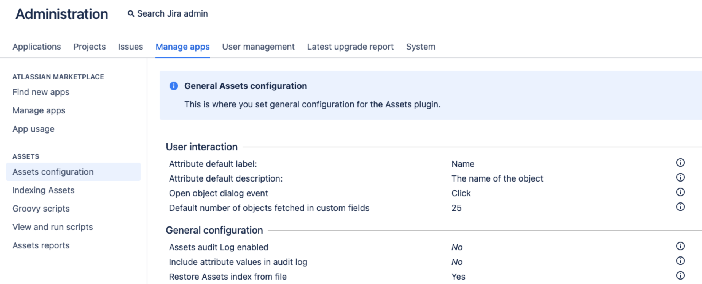Screen dimensions: 702x284
Task: Click the search magnifier icon
Action: point(131,14)
